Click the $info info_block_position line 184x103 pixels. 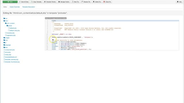[x=72, y=49]
